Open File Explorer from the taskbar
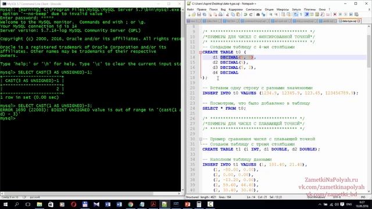 pyautogui.click(x=40, y=204)
